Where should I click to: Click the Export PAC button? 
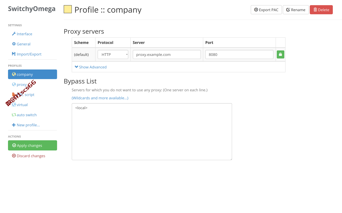pos(266,10)
